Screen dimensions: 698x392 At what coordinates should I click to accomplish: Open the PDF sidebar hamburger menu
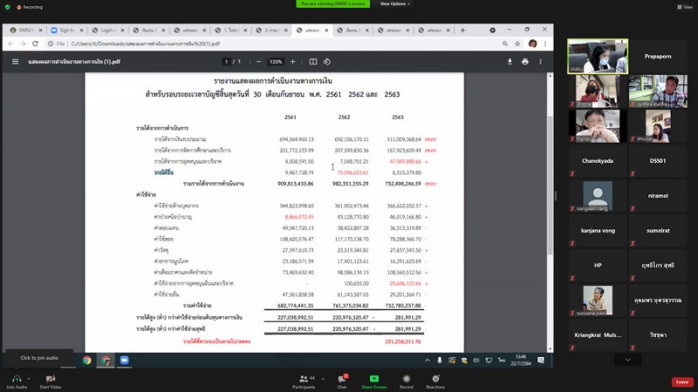(x=15, y=62)
